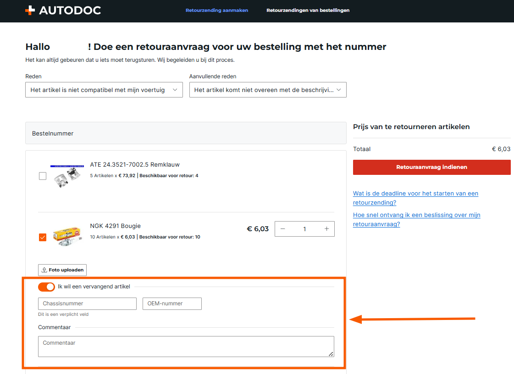Click the resize handle of Commentaar box

tap(331, 354)
